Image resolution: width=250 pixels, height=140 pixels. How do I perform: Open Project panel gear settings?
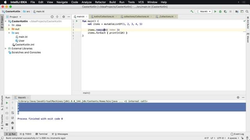click(64, 17)
